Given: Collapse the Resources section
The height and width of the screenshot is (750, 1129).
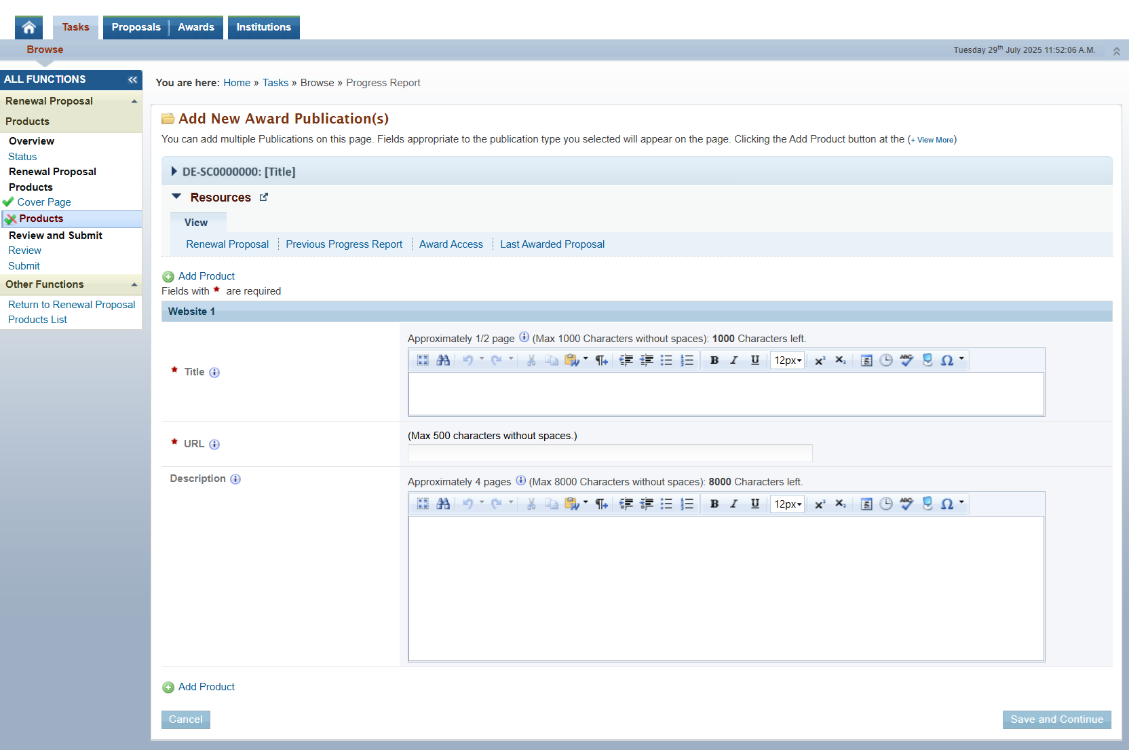Looking at the screenshot, I should point(176,197).
